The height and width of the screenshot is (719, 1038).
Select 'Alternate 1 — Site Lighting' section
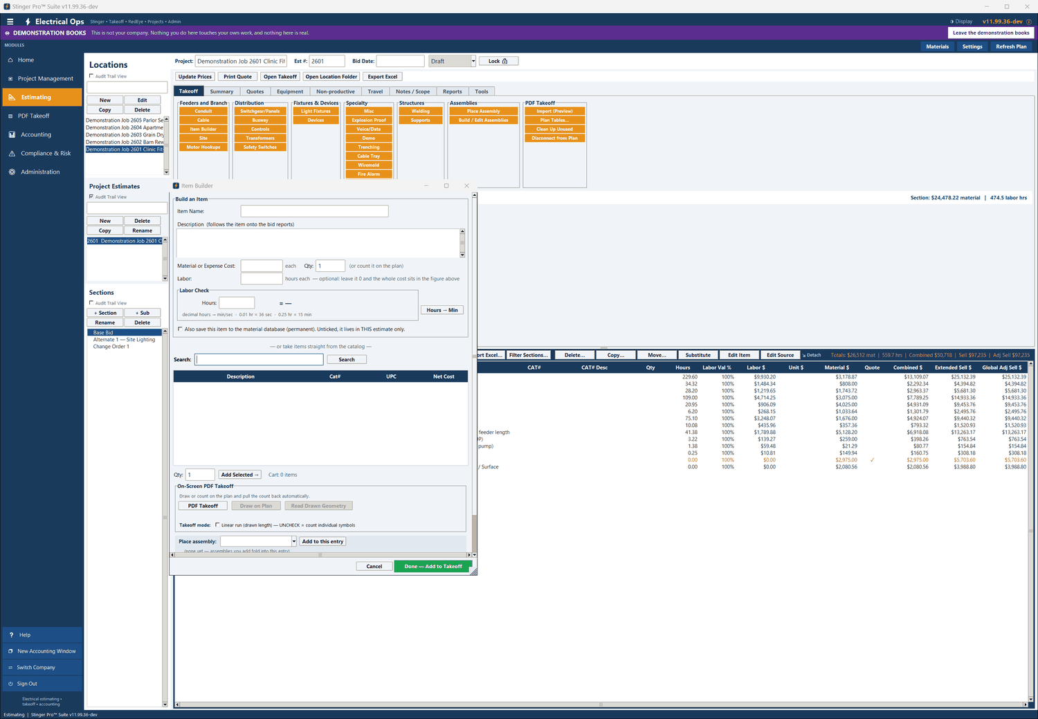125,340
